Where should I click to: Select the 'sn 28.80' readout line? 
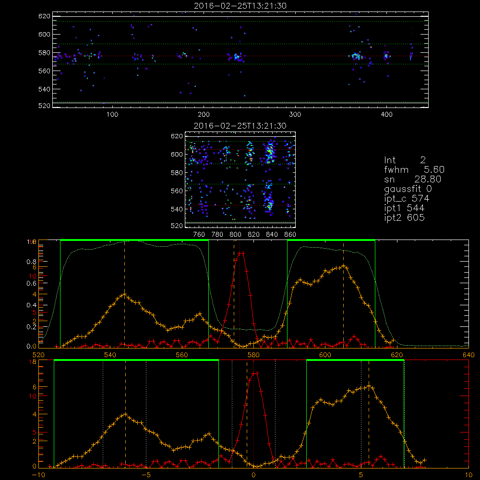(x=413, y=180)
